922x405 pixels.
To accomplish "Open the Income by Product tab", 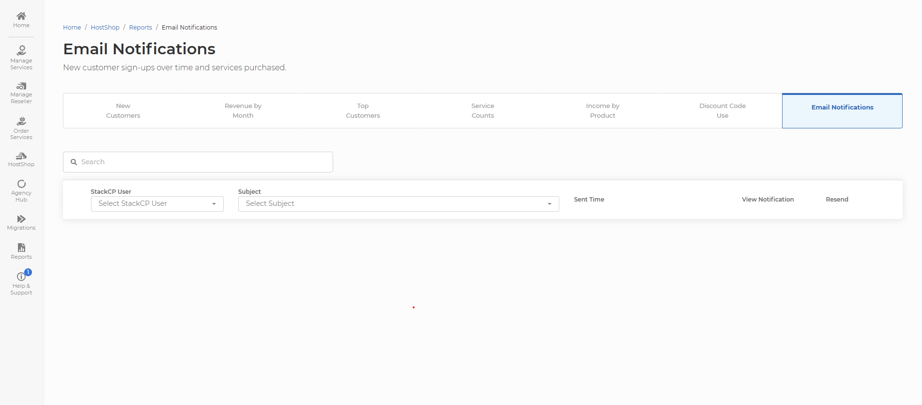I will pyautogui.click(x=602, y=111).
